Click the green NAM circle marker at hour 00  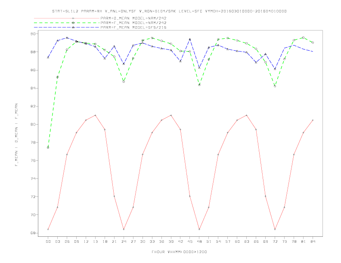pyautogui.click(x=48, y=147)
